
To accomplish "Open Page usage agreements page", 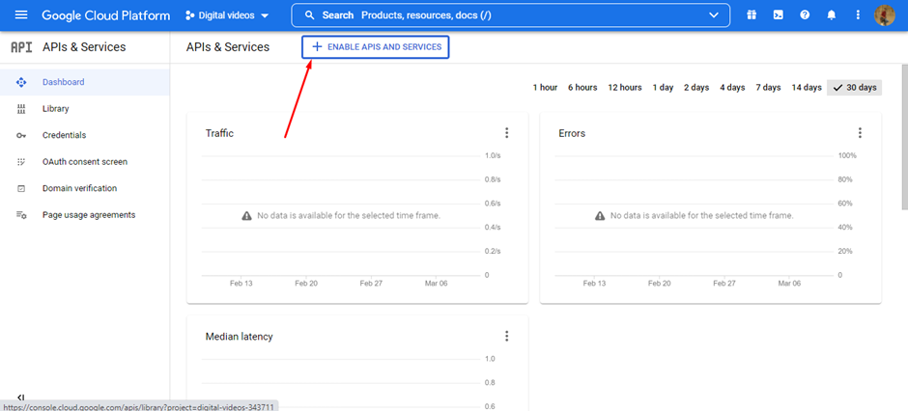I will tap(85, 215).
